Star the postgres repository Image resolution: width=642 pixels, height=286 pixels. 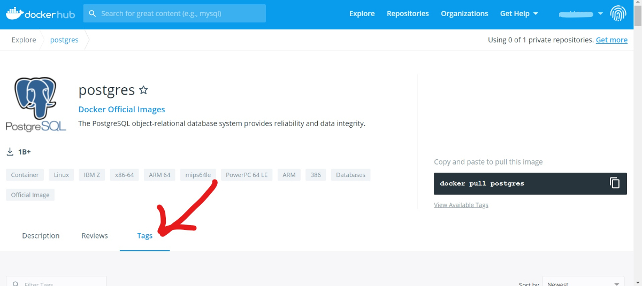coord(143,90)
